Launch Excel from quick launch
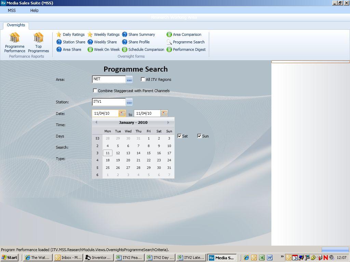The width and height of the screenshot is (350, 262). click(262, 258)
